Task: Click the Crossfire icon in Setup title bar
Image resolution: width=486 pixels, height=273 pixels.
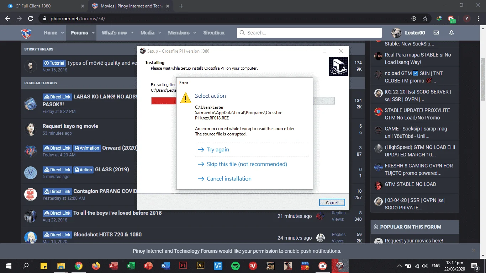Action: click(143, 51)
